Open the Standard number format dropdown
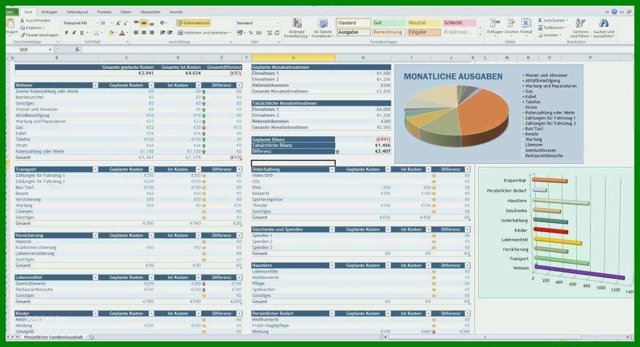The height and width of the screenshot is (347, 640). [x=277, y=23]
